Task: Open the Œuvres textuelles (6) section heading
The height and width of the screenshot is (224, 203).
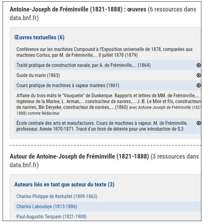Action: [x=39, y=37]
